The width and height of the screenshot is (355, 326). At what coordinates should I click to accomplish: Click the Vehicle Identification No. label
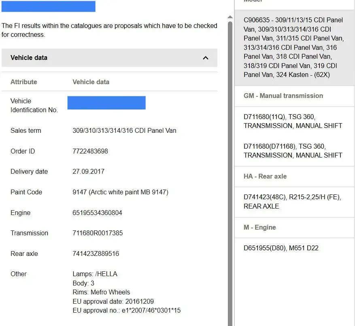(x=34, y=105)
